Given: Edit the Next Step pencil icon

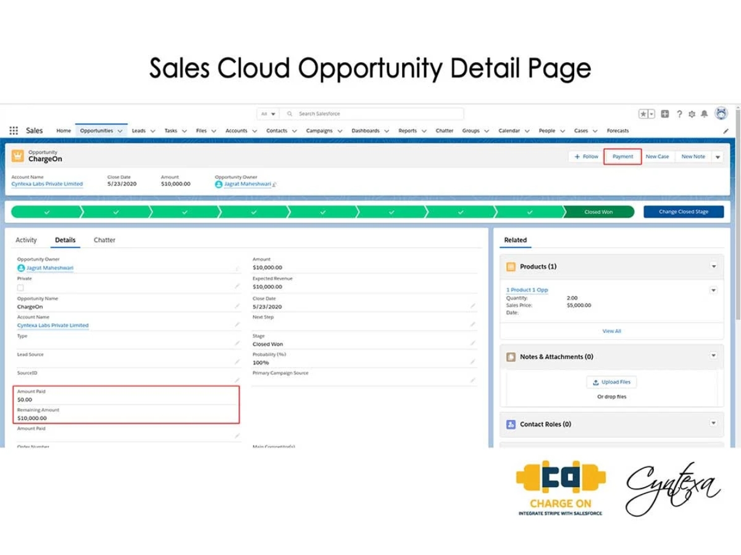Looking at the screenshot, I should point(473,324).
